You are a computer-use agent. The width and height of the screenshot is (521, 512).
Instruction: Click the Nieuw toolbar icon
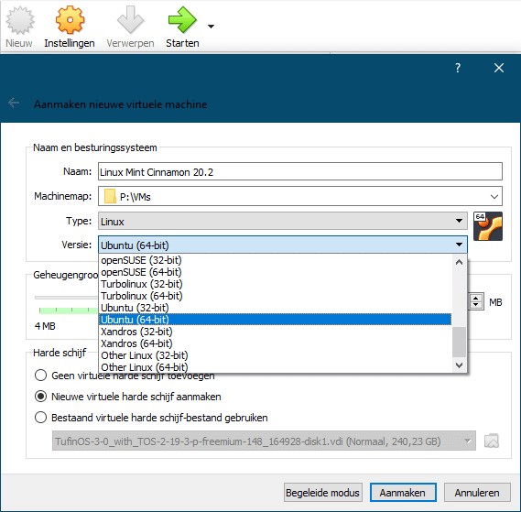19,21
